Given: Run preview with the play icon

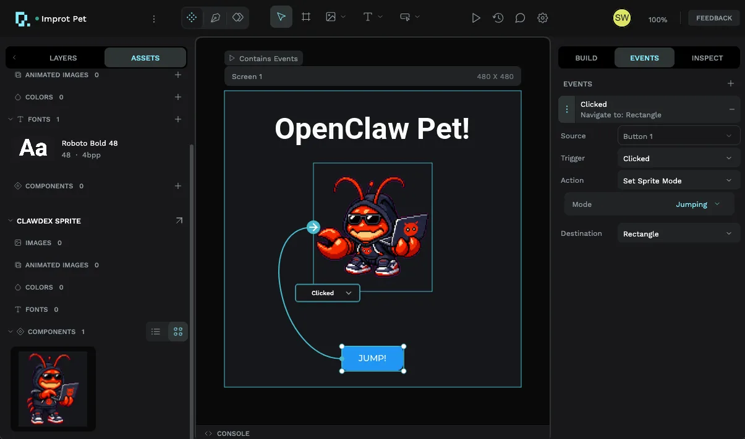Looking at the screenshot, I should pos(476,18).
